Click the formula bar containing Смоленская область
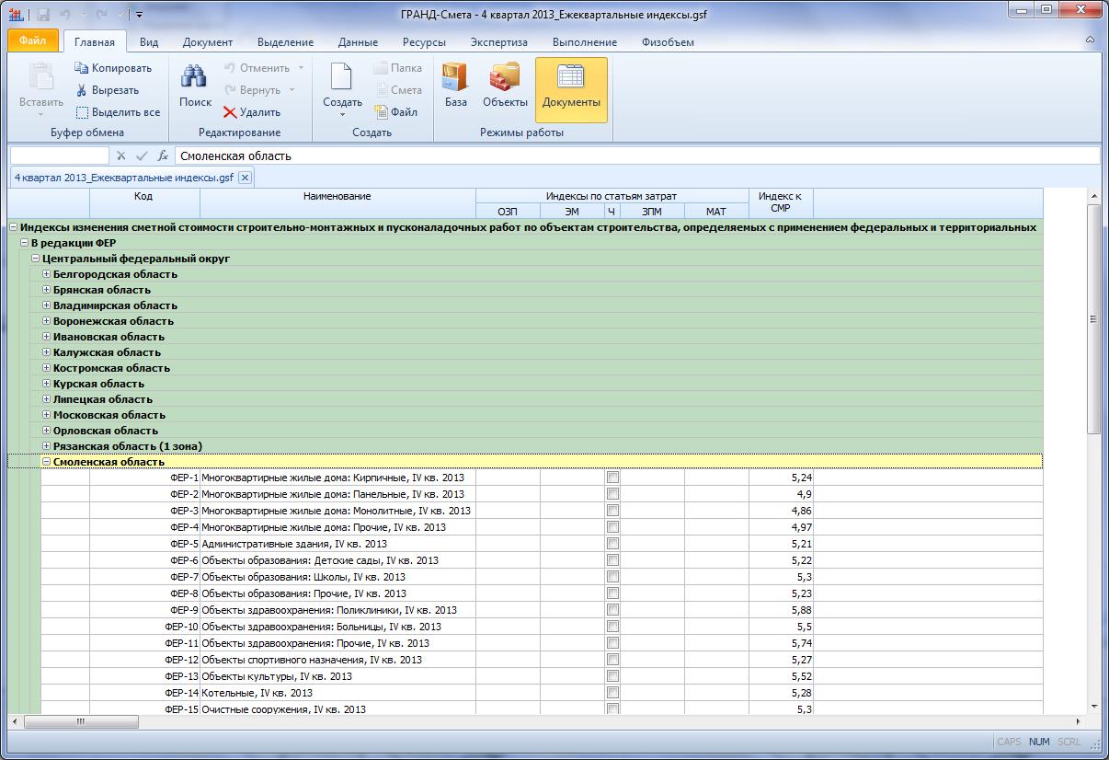Image resolution: width=1109 pixels, height=760 pixels. [x=635, y=155]
